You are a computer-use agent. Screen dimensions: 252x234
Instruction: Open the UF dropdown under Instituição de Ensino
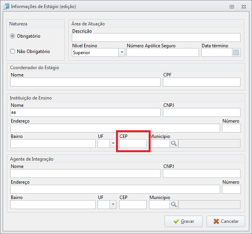[x=113, y=143]
